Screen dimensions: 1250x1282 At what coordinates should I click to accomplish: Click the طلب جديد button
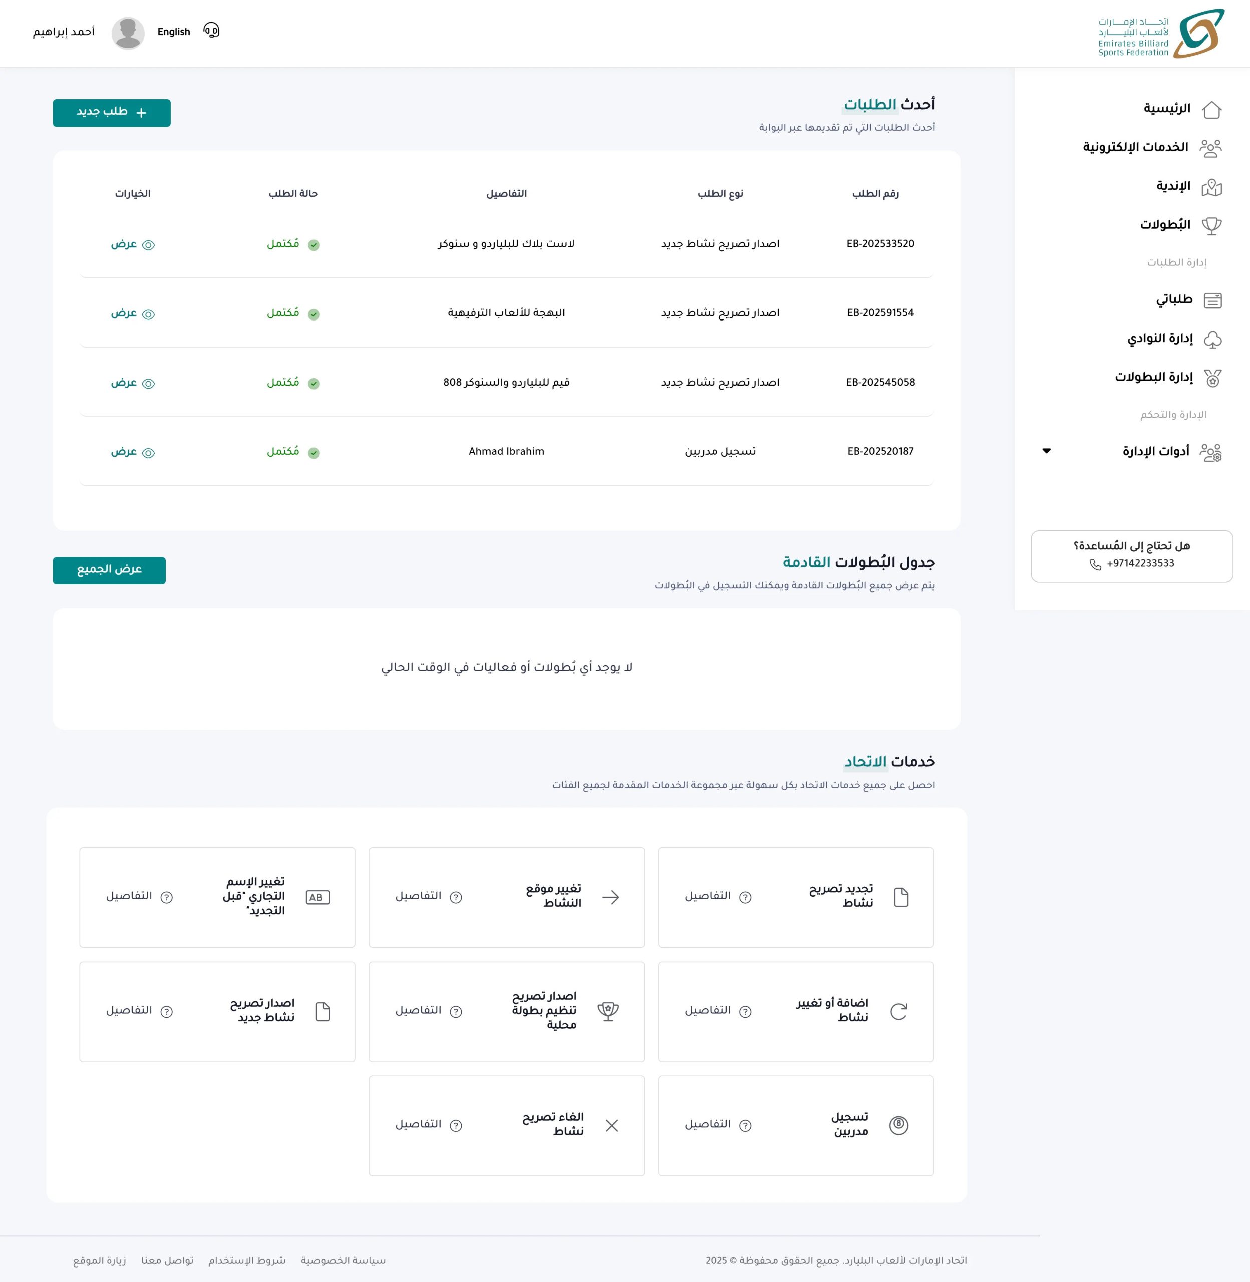click(112, 112)
